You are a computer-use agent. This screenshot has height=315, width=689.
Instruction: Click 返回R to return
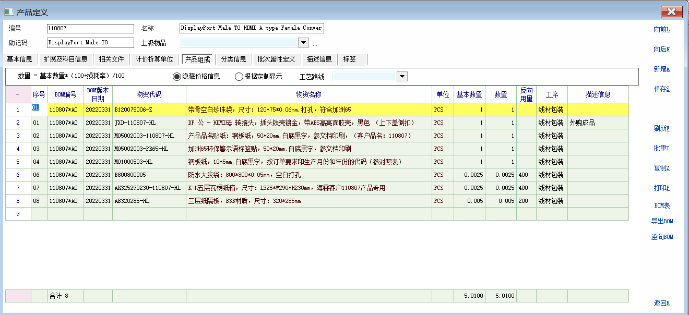click(661, 303)
